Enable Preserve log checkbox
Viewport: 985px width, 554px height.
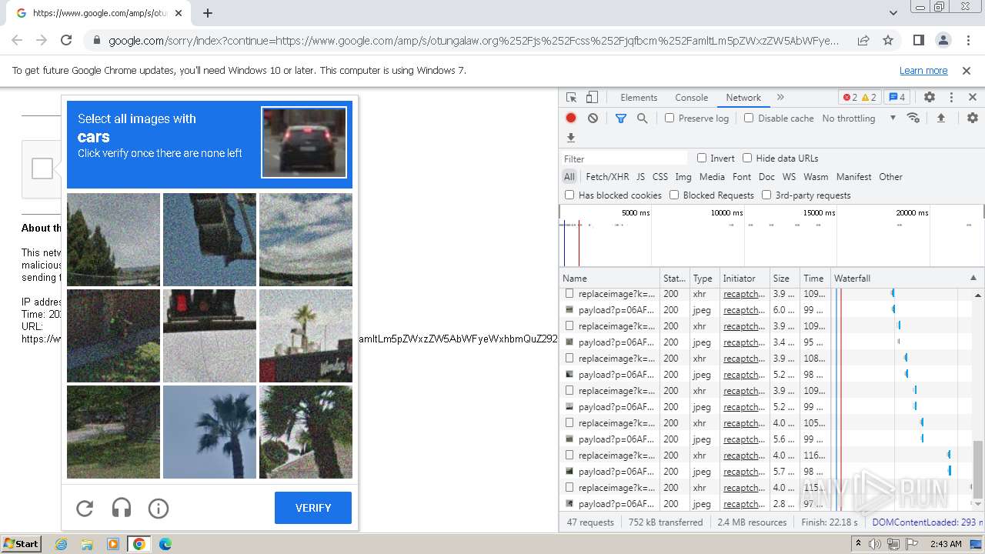(669, 118)
